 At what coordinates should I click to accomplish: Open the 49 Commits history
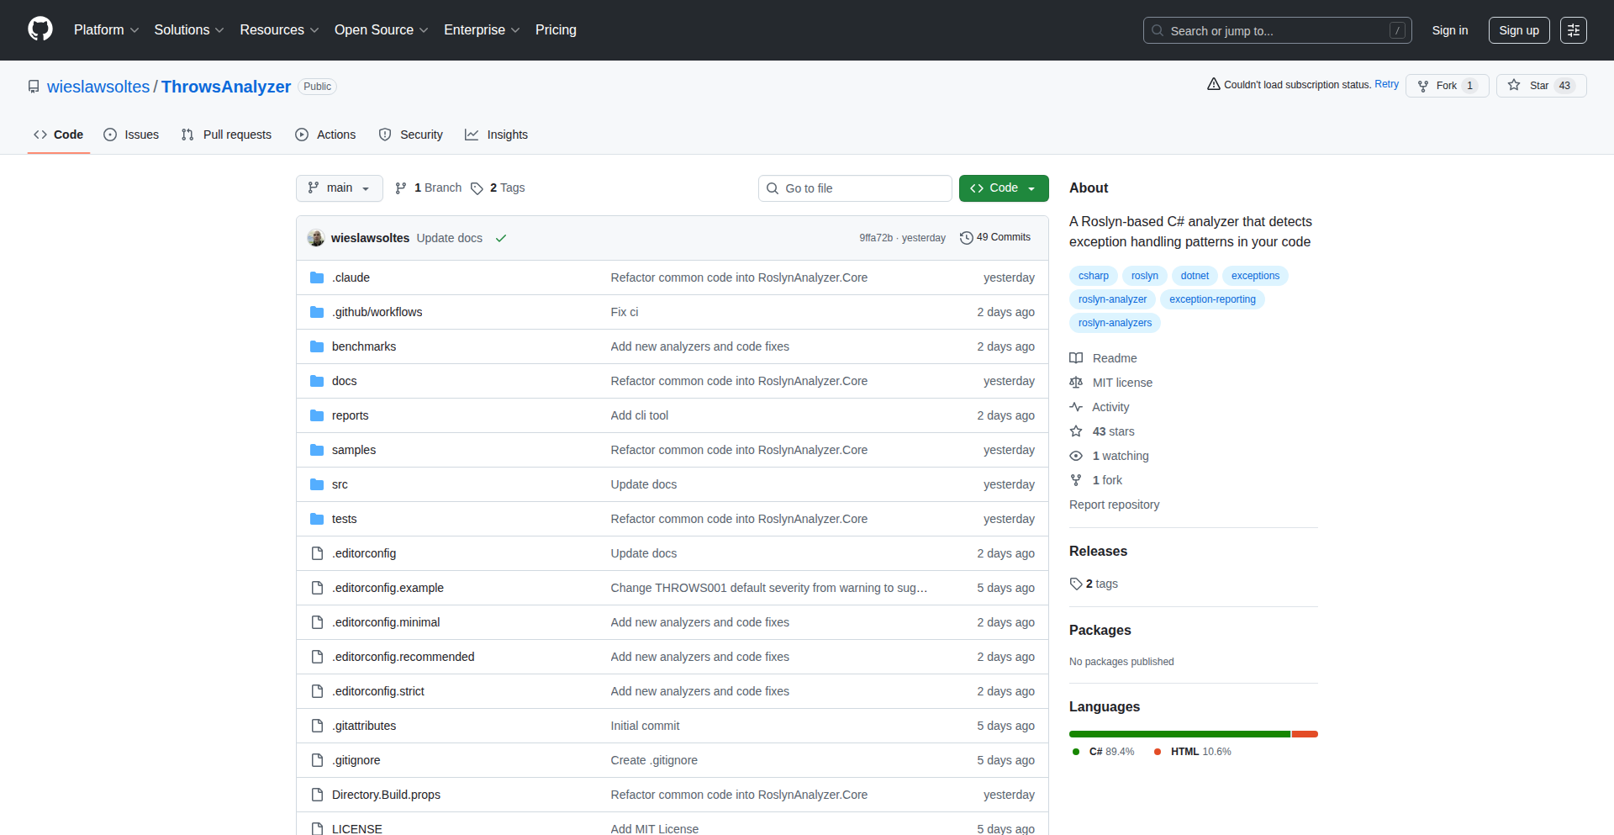click(995, 238)
